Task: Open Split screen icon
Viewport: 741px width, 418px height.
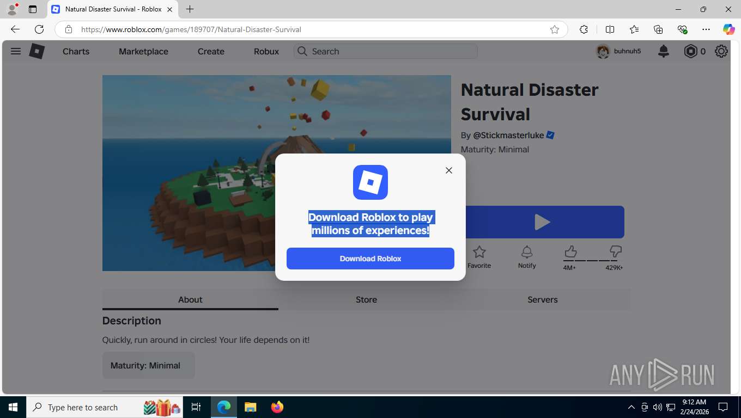Action: (610, 29)
